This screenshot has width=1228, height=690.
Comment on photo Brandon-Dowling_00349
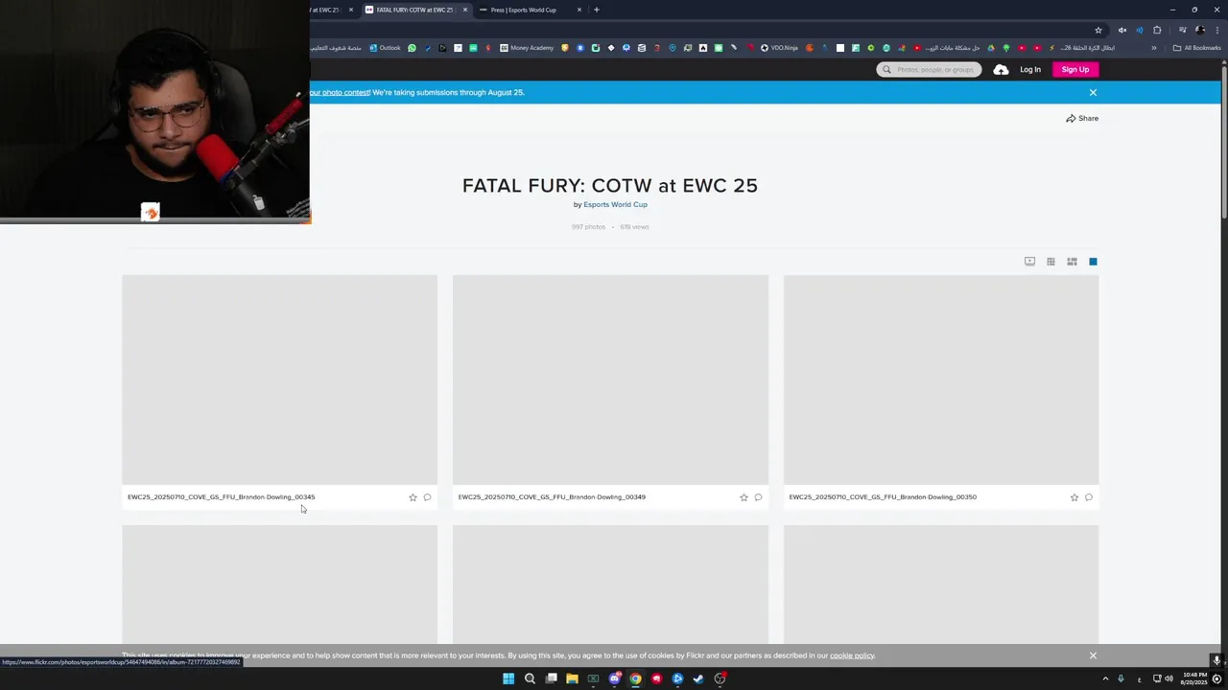point(758,497)
